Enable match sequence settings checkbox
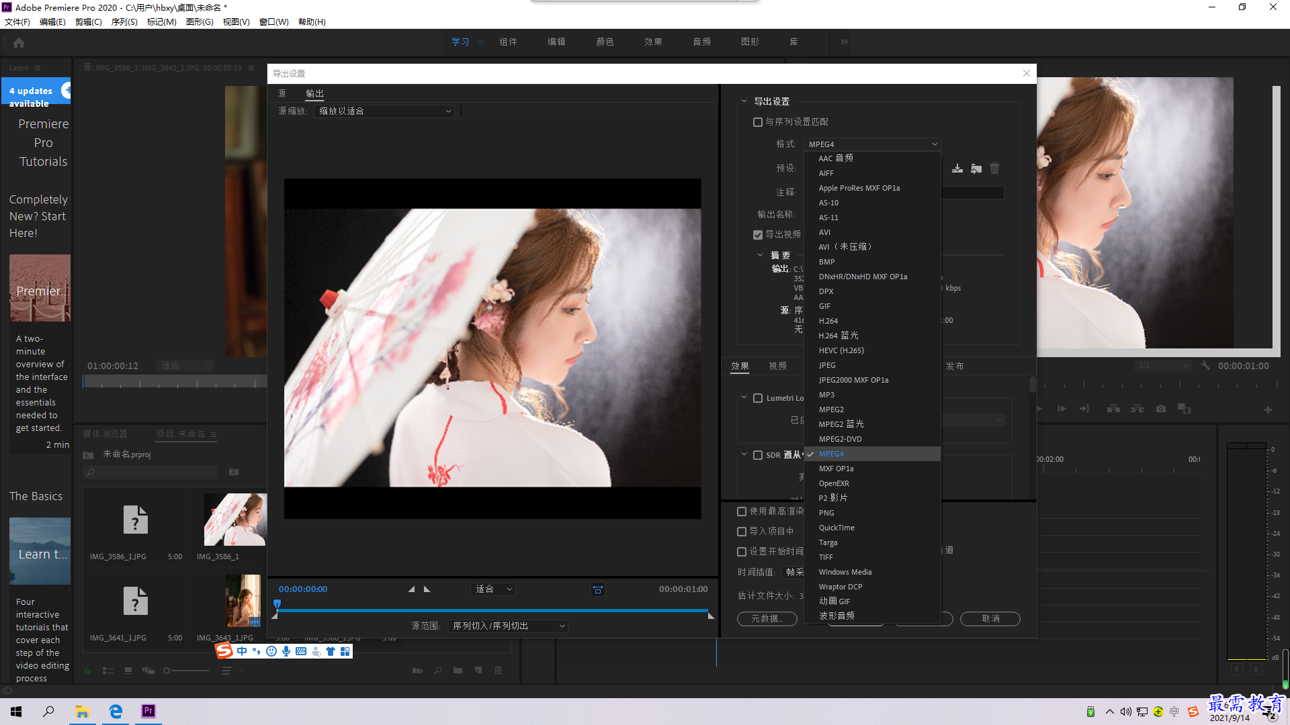The image size is (1290, 725). coord(758,122)
